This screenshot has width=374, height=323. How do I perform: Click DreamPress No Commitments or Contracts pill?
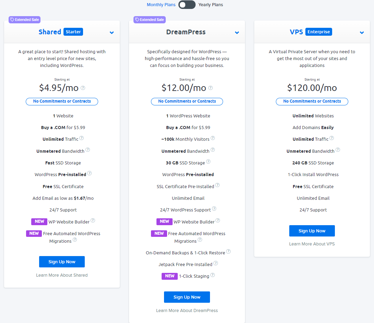click(187, 101)
